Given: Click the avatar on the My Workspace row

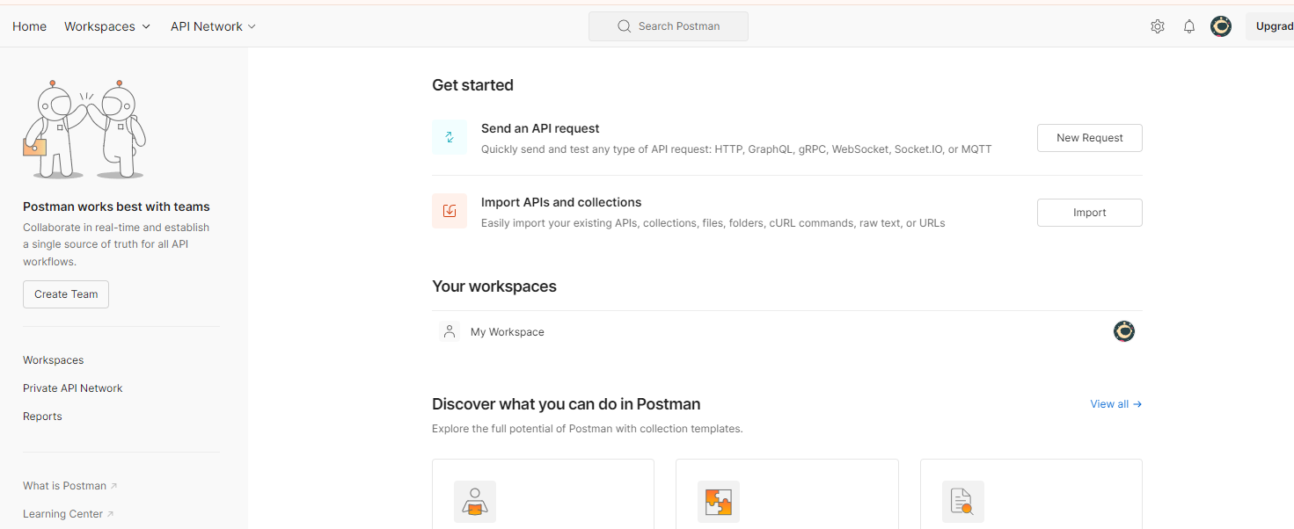Looking at the screenshot, I should (1124, 331).
